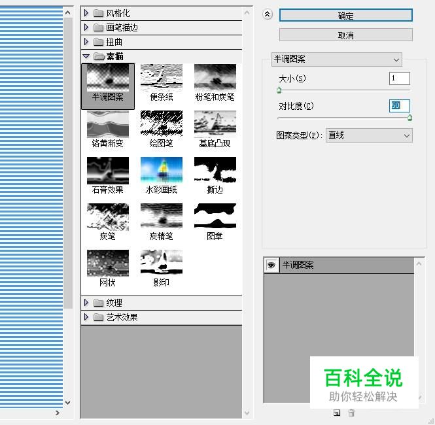This screenshot has height=425, width=435.
Task: Click the 纹理 folder icon
Action: click(98, 303)
